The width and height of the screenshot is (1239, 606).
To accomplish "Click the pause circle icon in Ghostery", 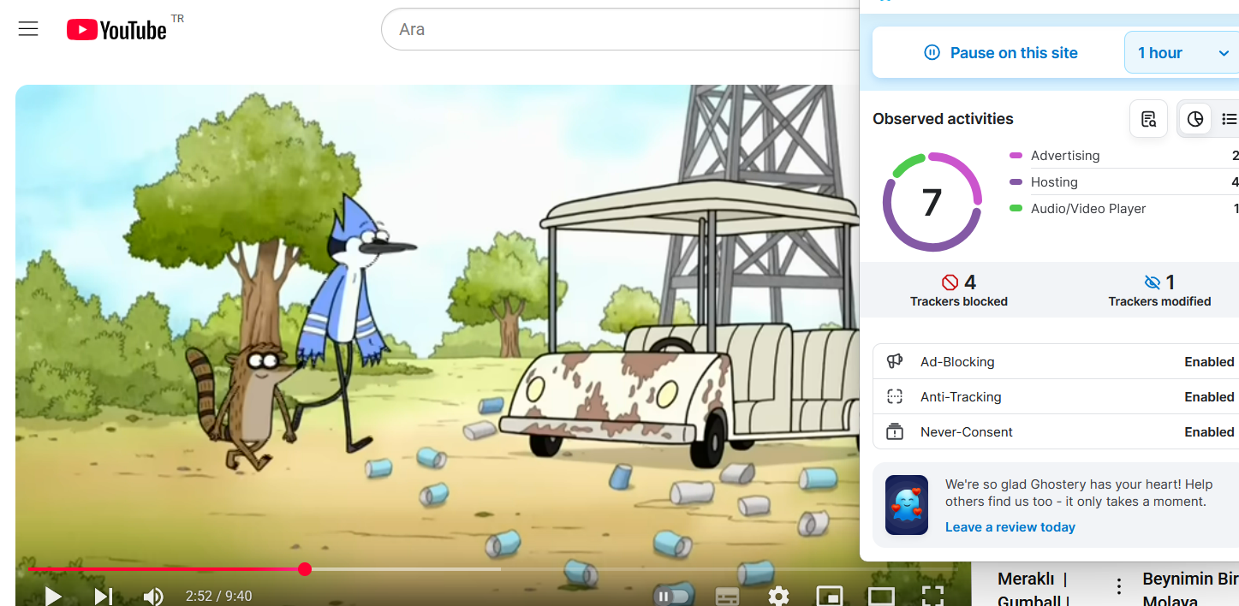I will [932, 53].
